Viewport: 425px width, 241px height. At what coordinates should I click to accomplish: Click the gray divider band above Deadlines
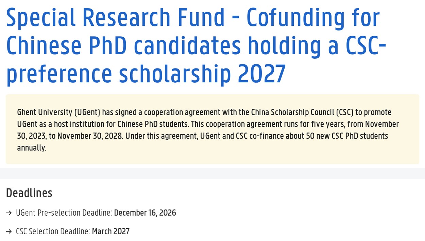tap(213, 173)
